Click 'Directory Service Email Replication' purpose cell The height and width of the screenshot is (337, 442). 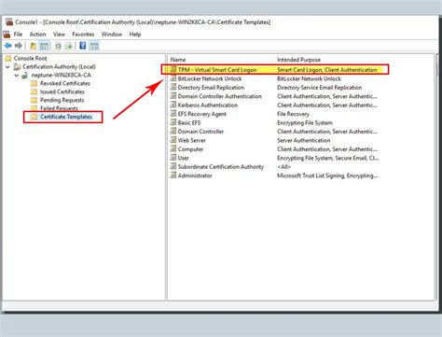[x=319, y=88]
